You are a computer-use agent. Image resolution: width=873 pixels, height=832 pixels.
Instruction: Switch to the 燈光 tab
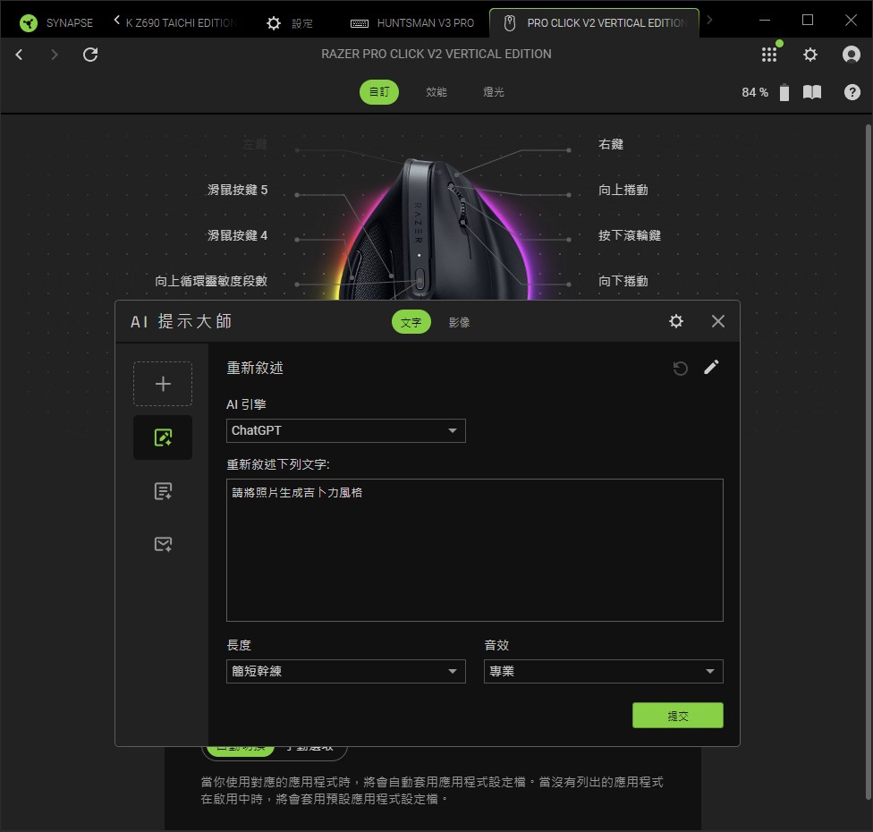tap(493, 92)
